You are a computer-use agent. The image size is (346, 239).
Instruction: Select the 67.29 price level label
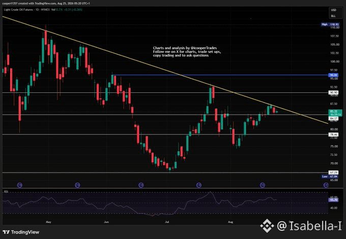[333, 173]
